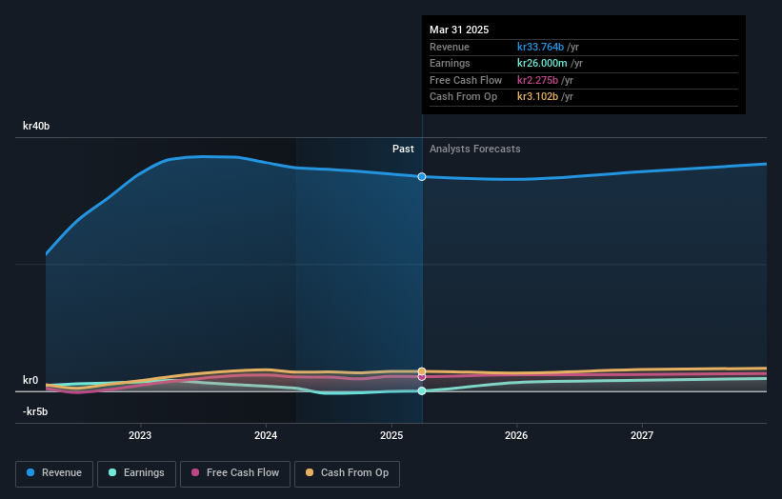The height and width of the screenshot is (499, 782).
Task: Click the 2027 x-axis label
Action: click(x=642, y=436)
